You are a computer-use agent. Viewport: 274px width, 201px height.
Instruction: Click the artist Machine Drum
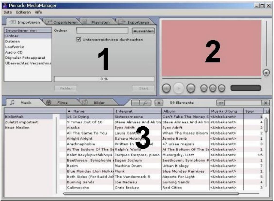point(128,166)
